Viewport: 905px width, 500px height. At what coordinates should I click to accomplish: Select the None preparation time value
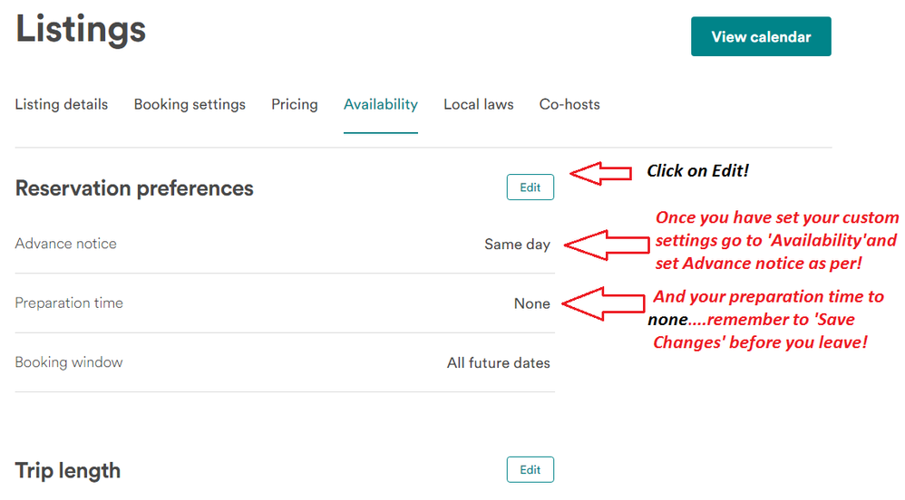532,304
